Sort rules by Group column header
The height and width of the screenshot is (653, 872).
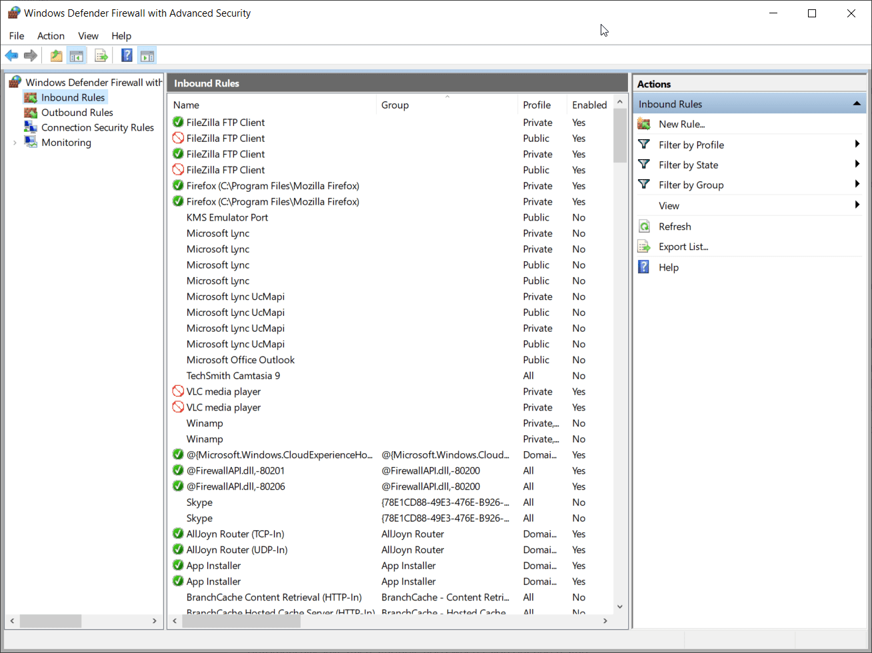point(447,105)
